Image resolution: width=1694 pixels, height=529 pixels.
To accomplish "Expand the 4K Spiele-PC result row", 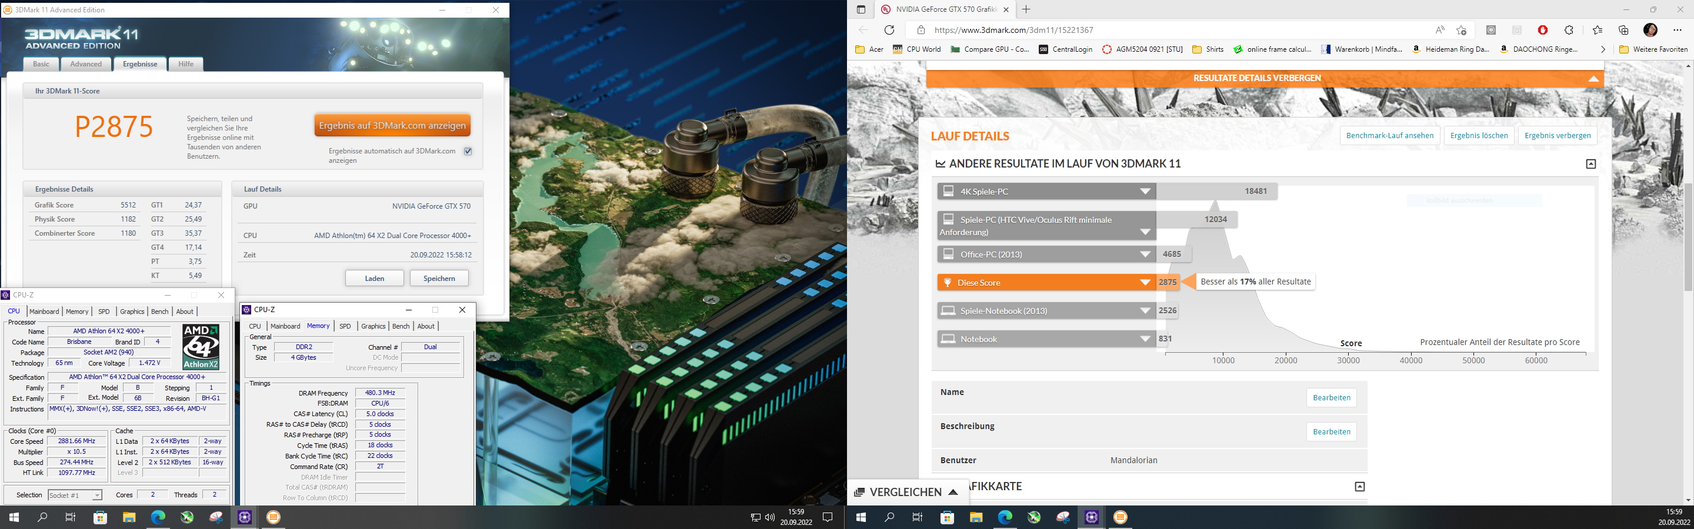I will [x=1145, y=191].
